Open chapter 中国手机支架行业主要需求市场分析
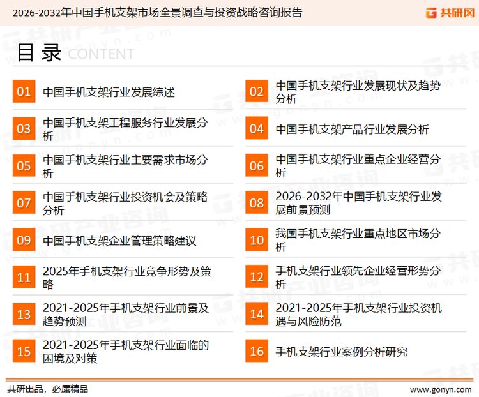Viewport: 479px width, 397px height. 125,166
